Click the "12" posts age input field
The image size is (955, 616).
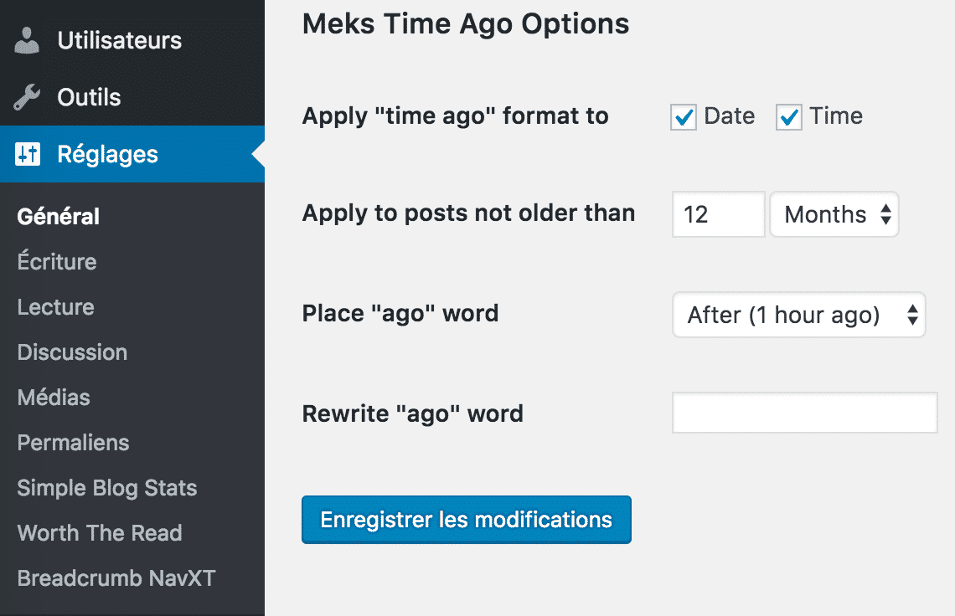click(x=717, y=214)
